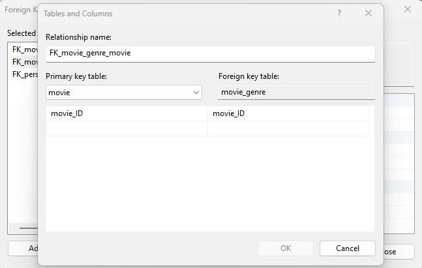Click the help question mark button
Viewport: 422px width, 268px height.
click(x=339, y=13)
